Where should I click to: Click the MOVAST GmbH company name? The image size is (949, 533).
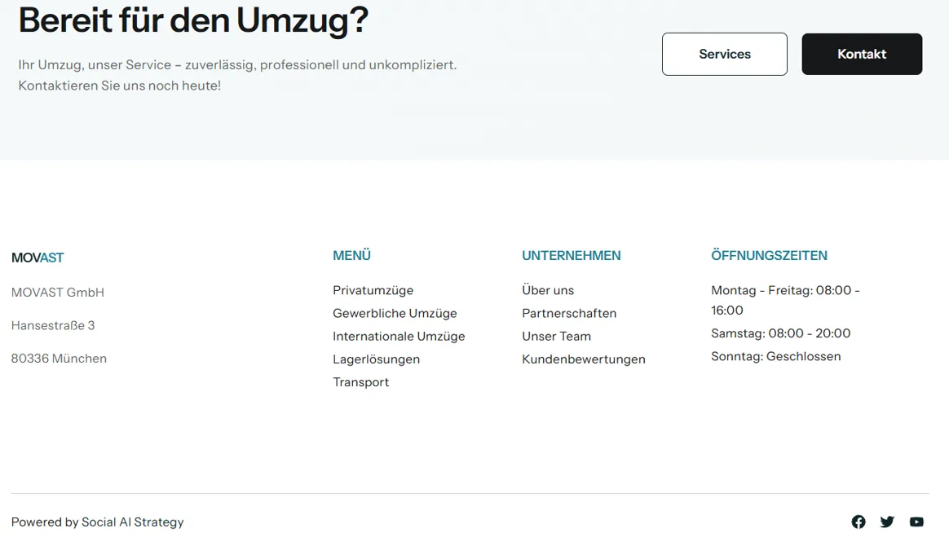tap(58, 293)
